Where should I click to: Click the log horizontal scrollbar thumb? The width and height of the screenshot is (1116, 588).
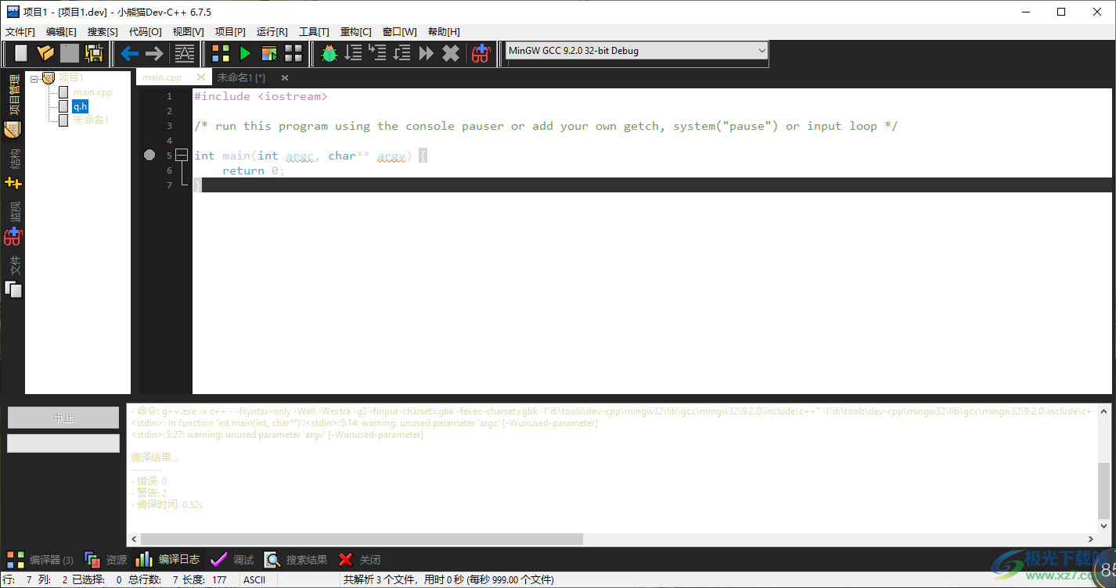[362, 539]
